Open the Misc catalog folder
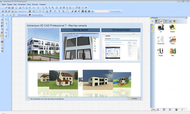The height and width of the screenshot is (114, 190). [x=173, y=52]
